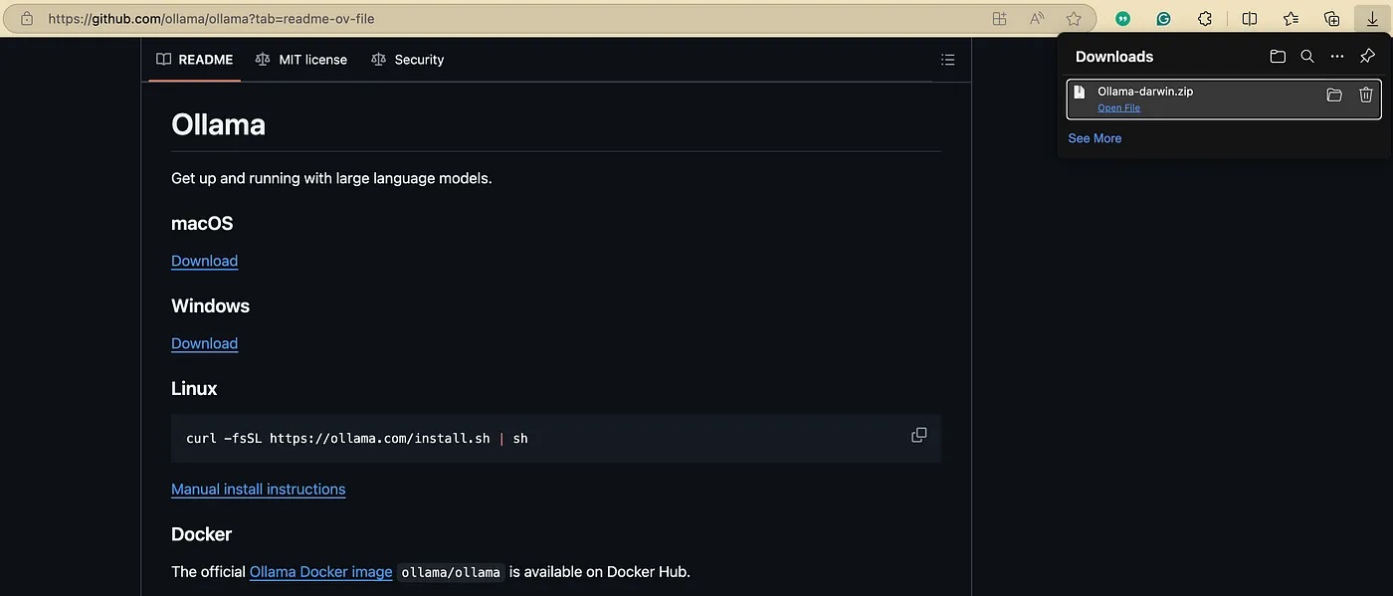Show Ollama-darwin.zip in folder
Screen dimensions: 1393x596
1334,96
